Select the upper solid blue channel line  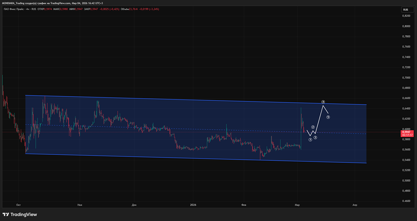(196, 100)
